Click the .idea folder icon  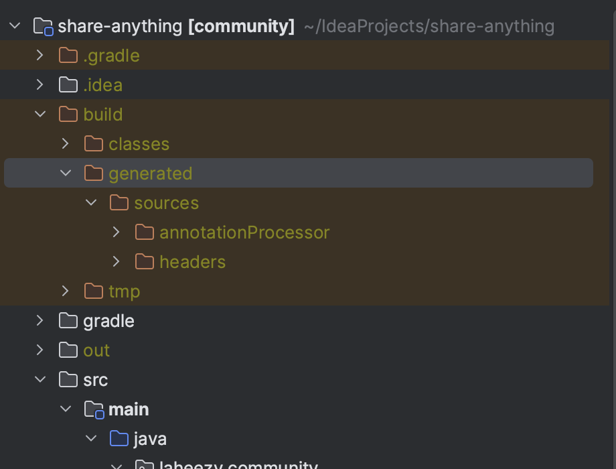click(68, 85)
